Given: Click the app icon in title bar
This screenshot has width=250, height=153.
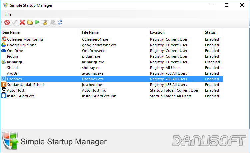Looking at the screenshot, I should [6, 5].
